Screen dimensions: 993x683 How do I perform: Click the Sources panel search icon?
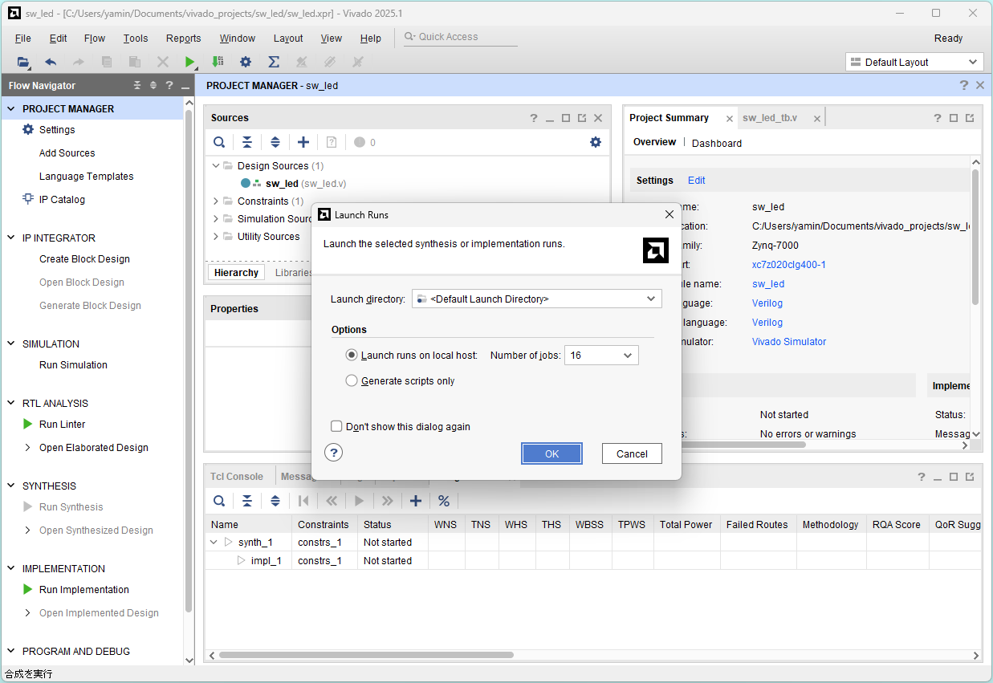tap(219, 142)
